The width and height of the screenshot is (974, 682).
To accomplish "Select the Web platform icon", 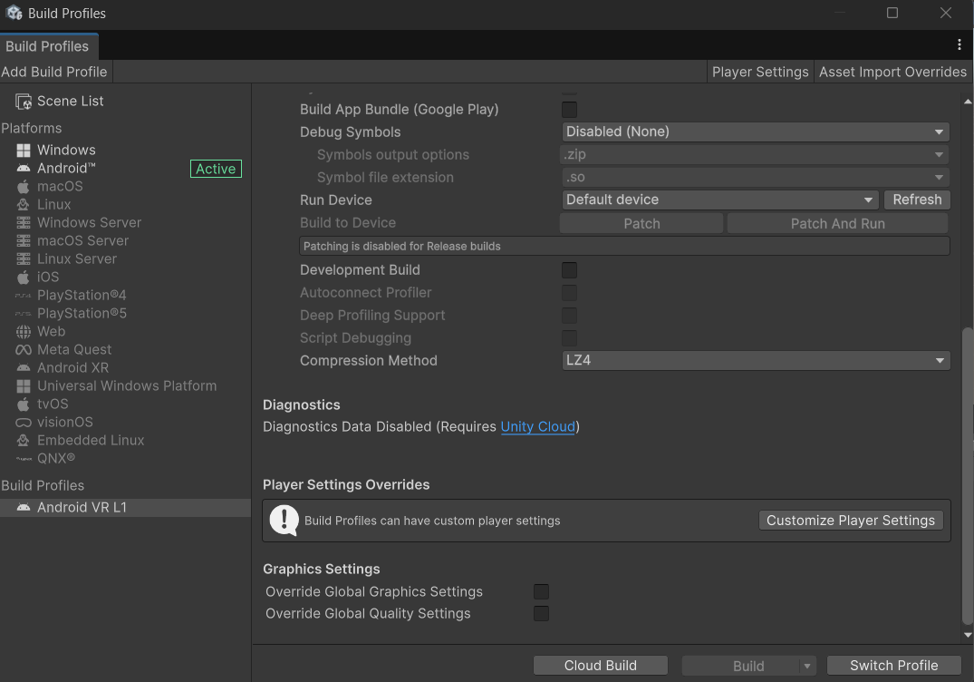I will pos(49,331).
